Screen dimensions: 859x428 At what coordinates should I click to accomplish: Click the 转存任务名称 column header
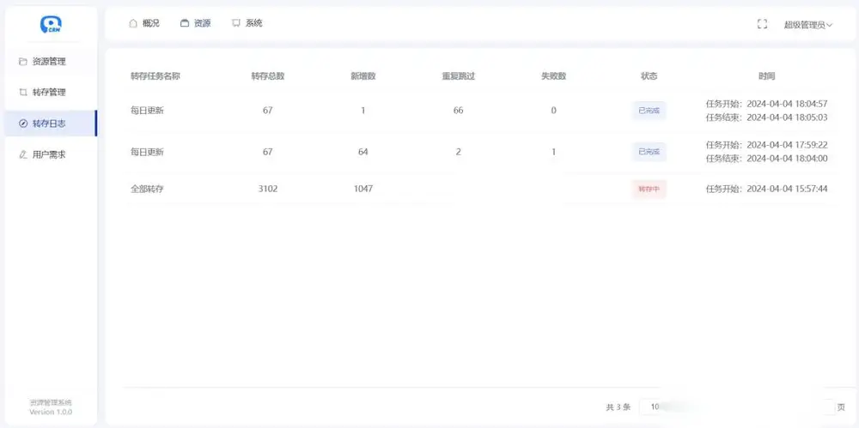click(155, 76)
